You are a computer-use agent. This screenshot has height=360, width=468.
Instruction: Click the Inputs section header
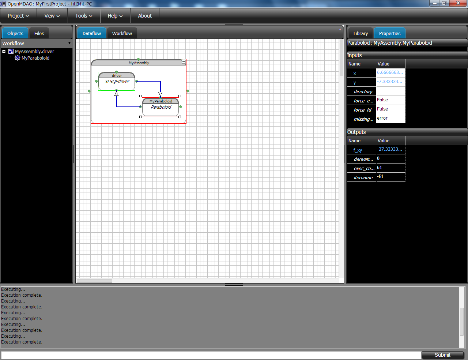pos(407,55)
